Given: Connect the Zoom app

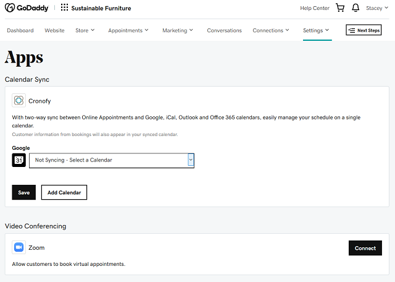Looking at the screenshot, I should pos(365,248).
